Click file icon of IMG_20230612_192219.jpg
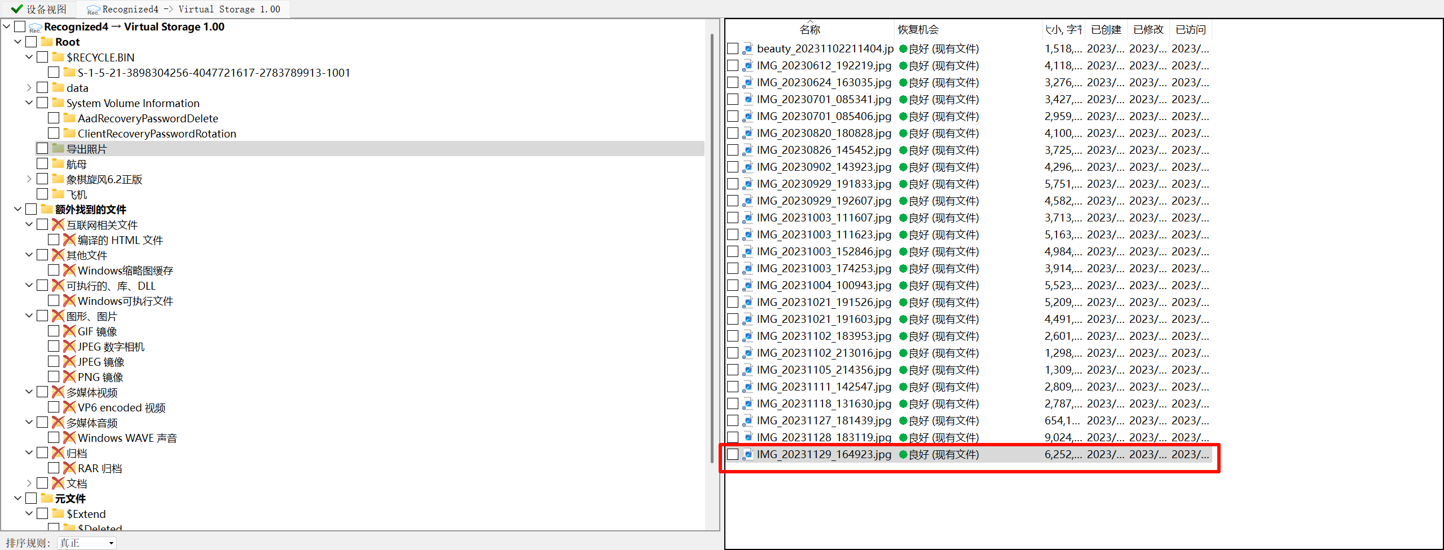Viewport: 1444px width, 550px height. point(748,66)
